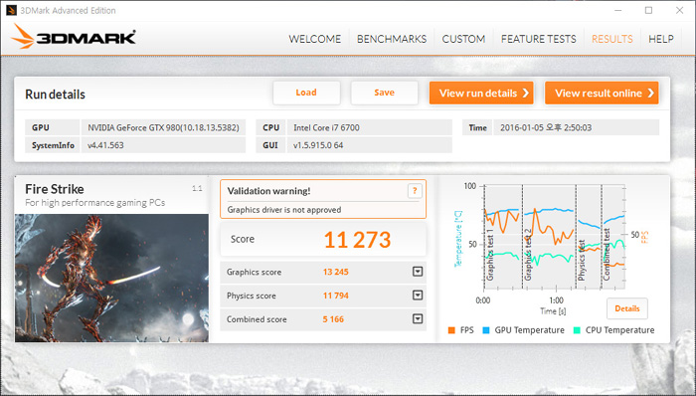Click the green CPU Temperature legend square
The height and width of the screenshot is (396, 696).
point(577,330)
